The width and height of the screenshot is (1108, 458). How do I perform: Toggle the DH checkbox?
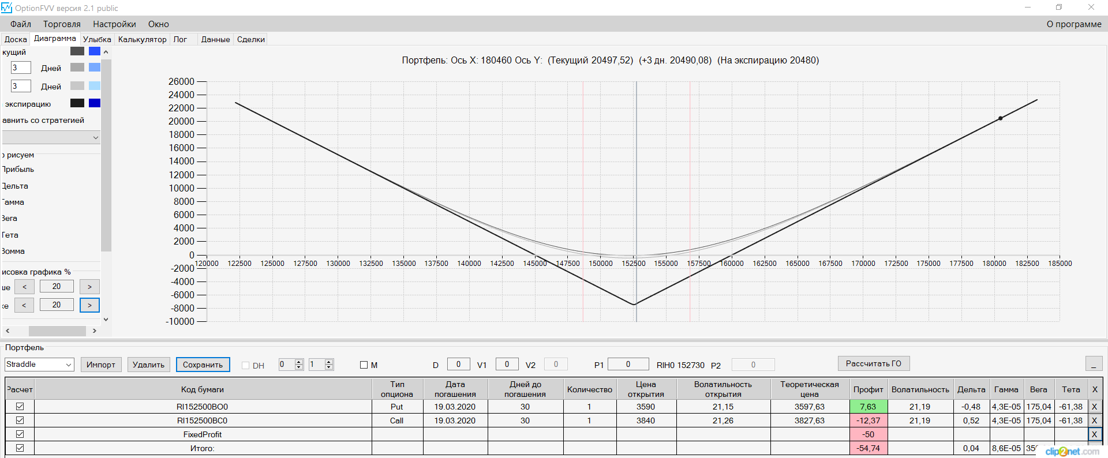[245, 366]
